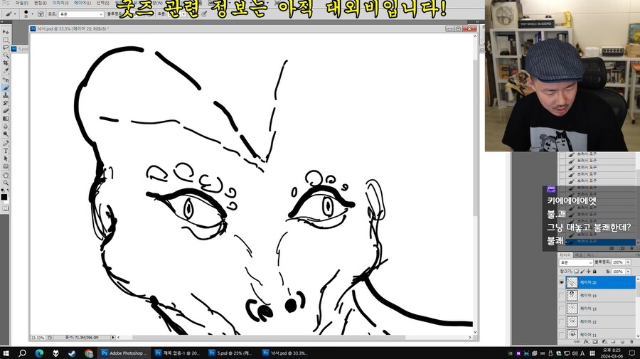The width and height of the screenshot is (640, 359).
Task: Click the foreground color swatch
Action: tap(4, 197)
